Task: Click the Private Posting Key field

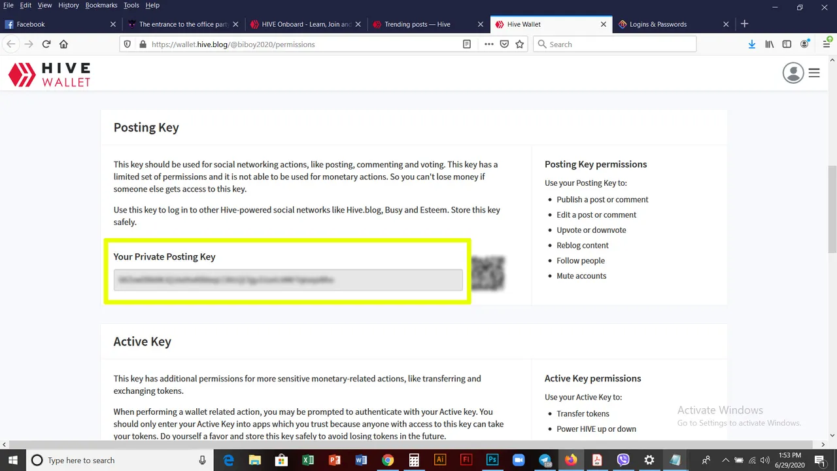Action: 288,280
